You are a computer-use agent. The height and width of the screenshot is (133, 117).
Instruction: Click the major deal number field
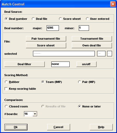(53, 28)
